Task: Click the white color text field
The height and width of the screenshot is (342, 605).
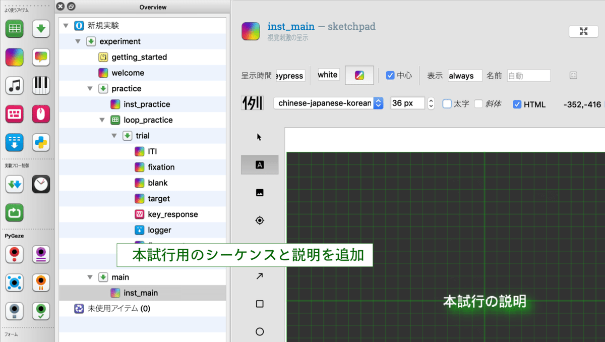Action: [328, 75]
